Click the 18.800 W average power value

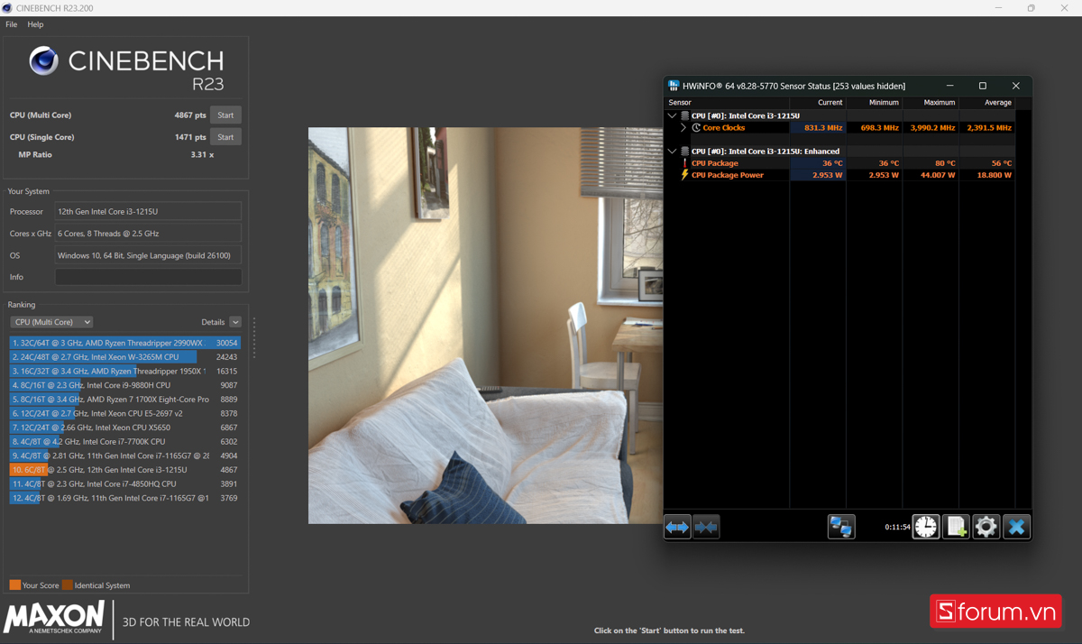995,175
